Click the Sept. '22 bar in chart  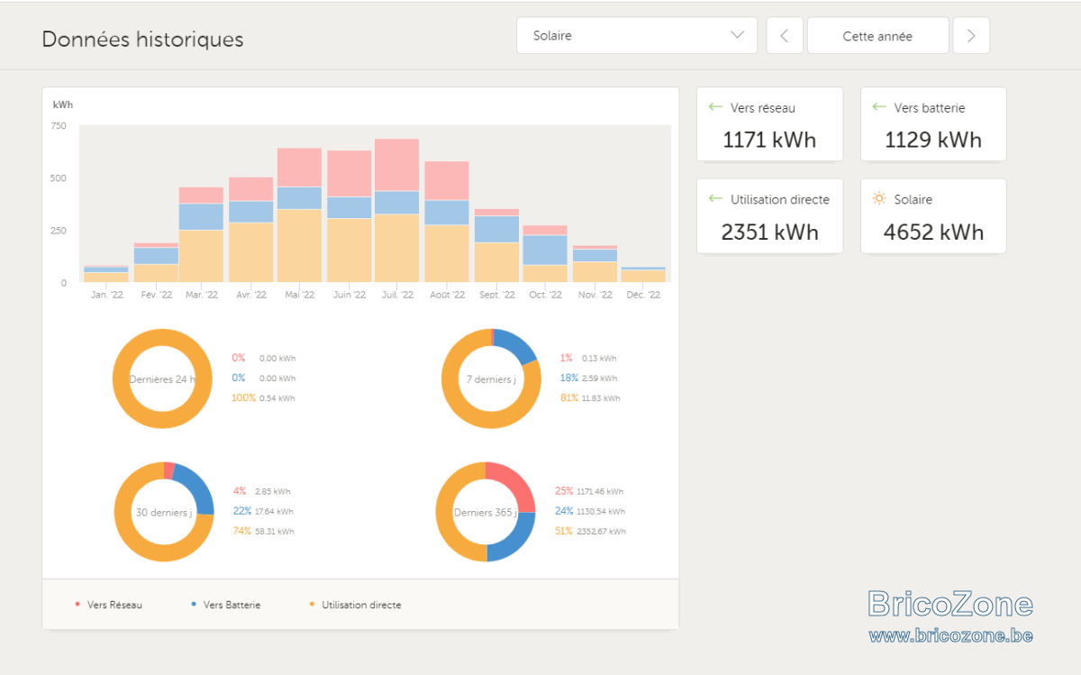click(497, 245)
